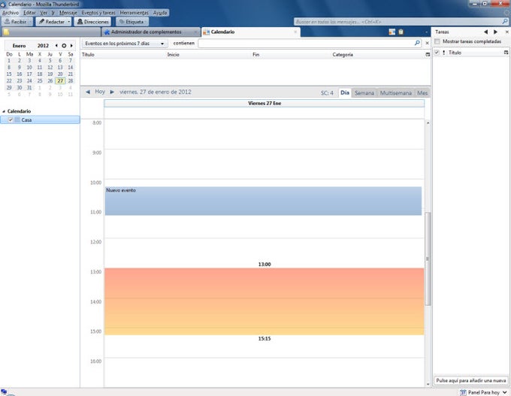
Task: Click the Casa calendar color icon
Action: click(x=17, y=120)
